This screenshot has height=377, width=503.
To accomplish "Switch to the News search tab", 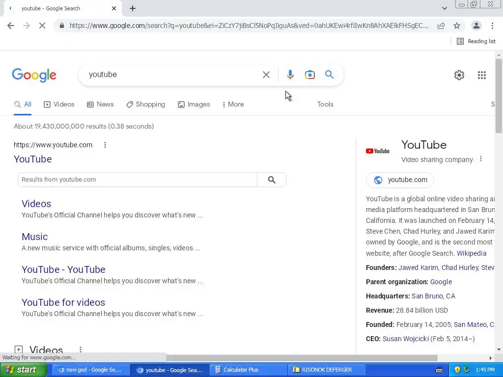I will point(100,105).
